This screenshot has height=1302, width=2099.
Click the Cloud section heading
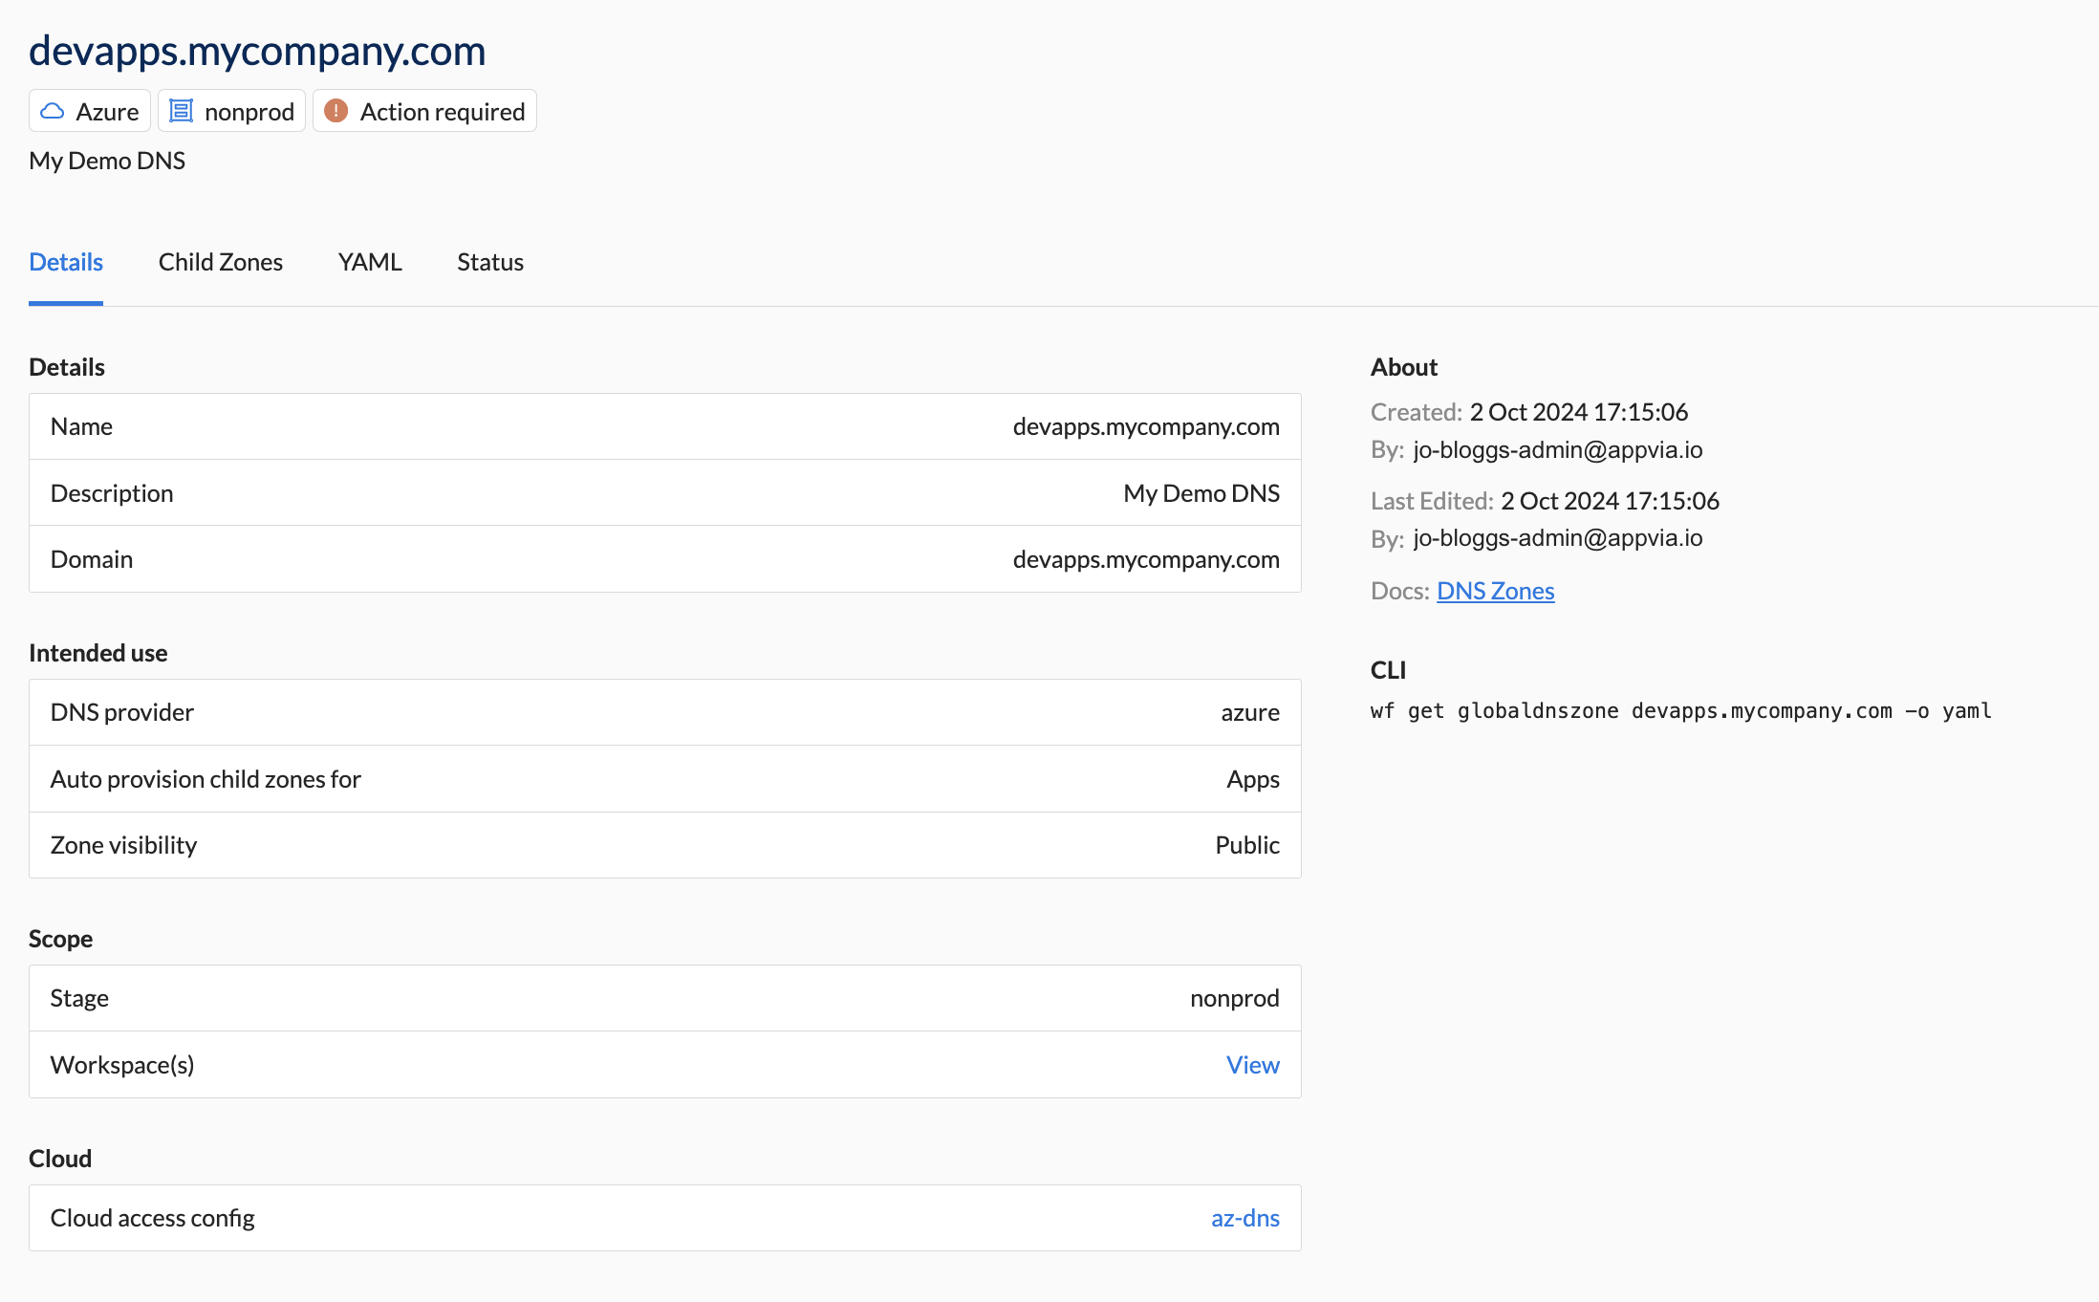point(60,1159)
